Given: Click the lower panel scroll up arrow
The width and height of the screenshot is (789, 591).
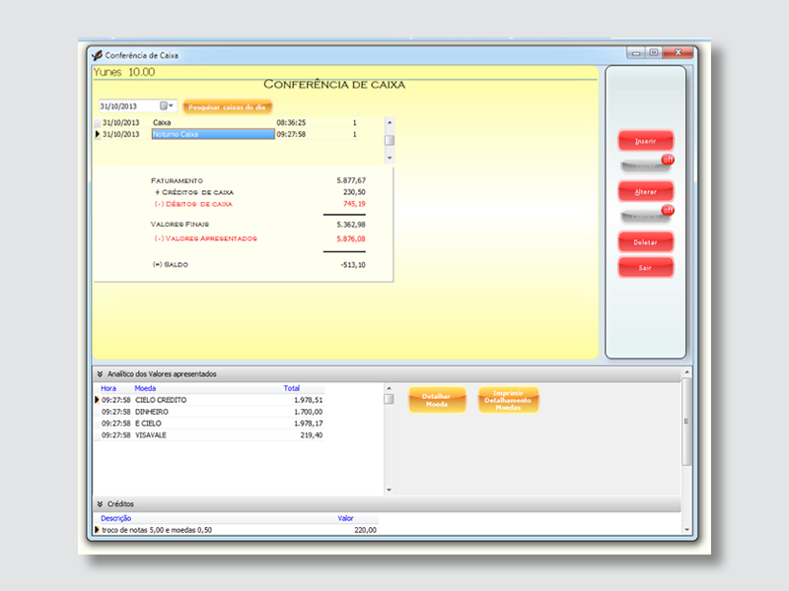Looking at the screenshot, I should pyautogui.click(x=686, y=372).
